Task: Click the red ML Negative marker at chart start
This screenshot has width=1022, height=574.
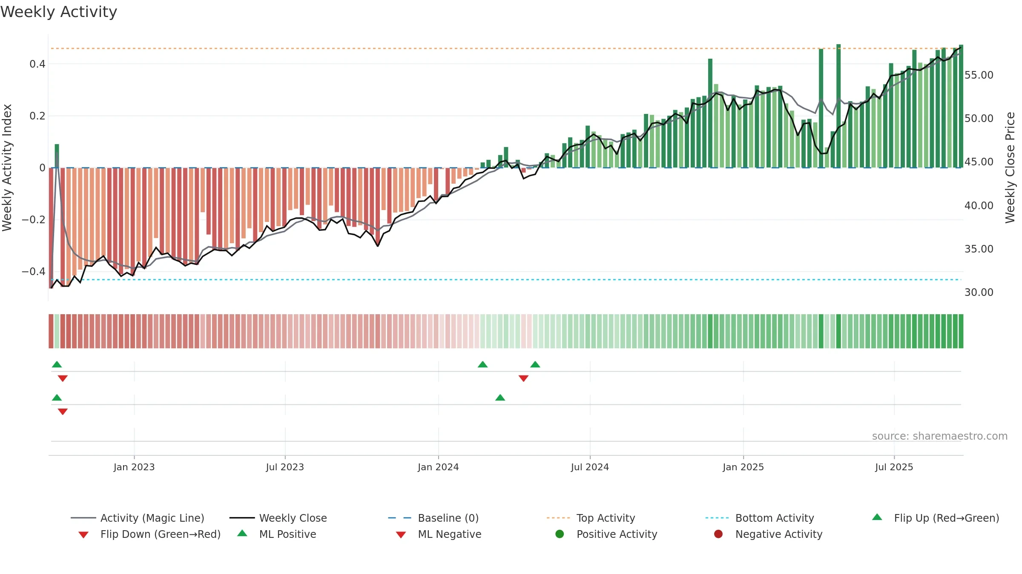Action: 63,412
